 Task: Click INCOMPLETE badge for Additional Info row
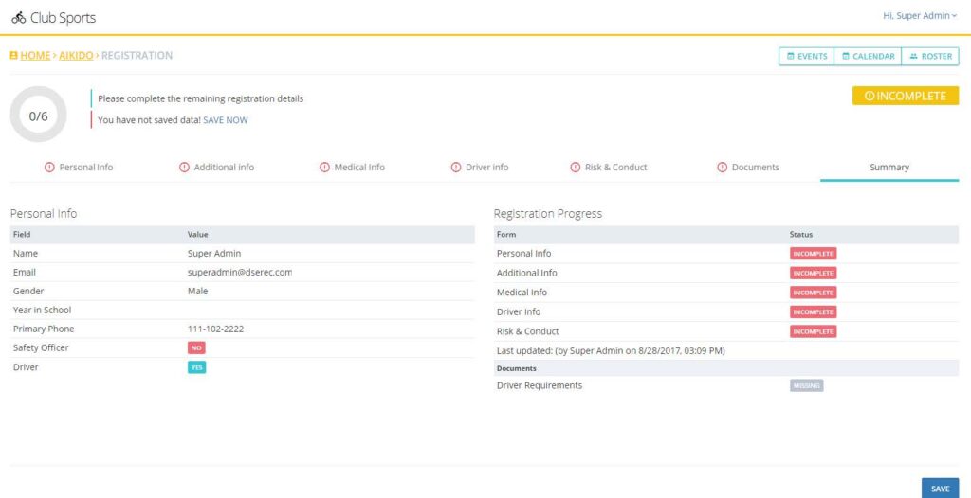(x=813, y=273)
